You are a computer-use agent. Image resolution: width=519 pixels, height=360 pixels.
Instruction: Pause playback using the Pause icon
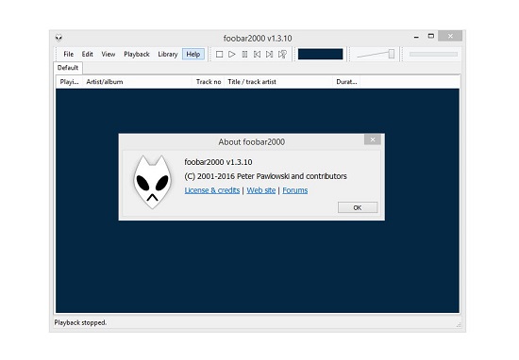click(x=244, y=55)
